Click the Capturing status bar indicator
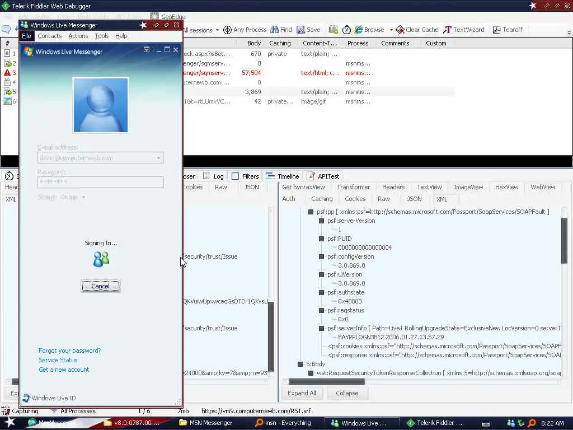 pos(20,411)
